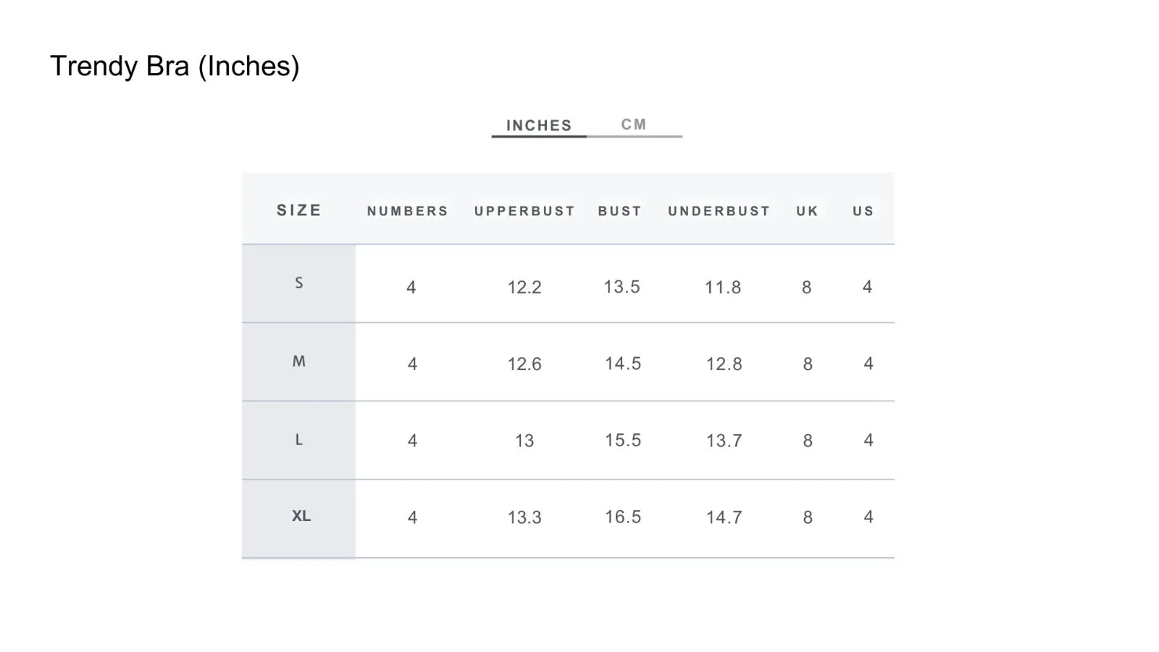
Task: Switch to the CM tab
Action: point(634,125)
